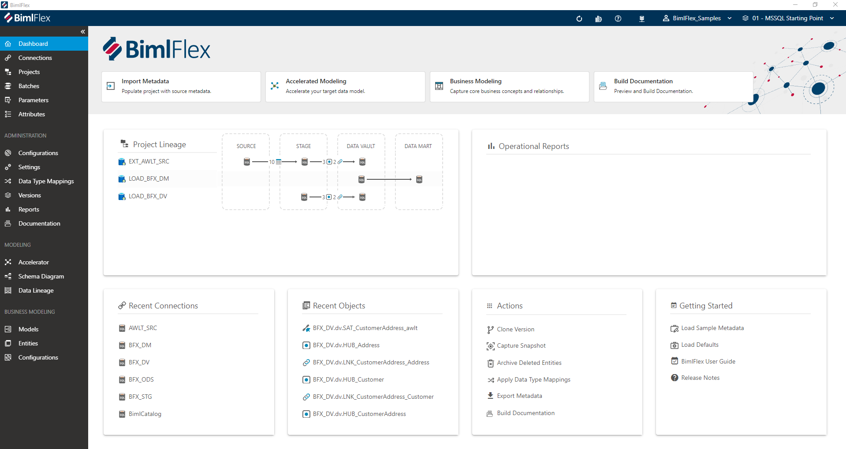Go to the Connections section
The height and width of the screenshot is (449, 846).
pos(35,58)
